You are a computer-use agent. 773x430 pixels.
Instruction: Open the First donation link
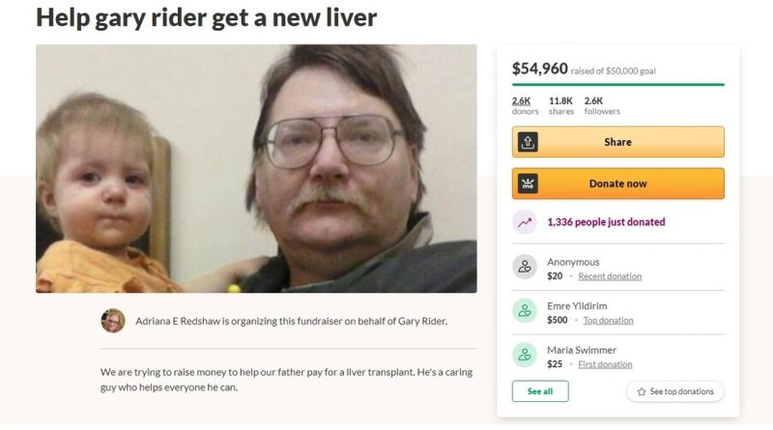tap(605, 364)
